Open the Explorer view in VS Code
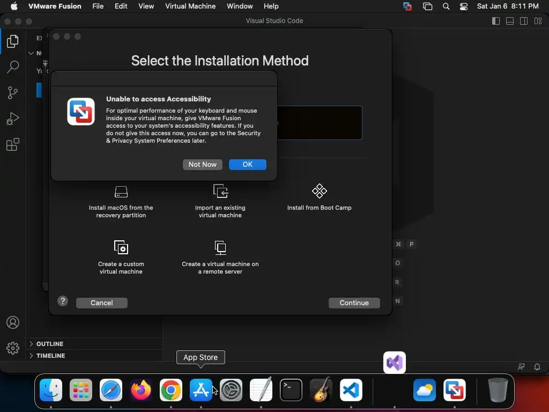 tap(13, 41)
